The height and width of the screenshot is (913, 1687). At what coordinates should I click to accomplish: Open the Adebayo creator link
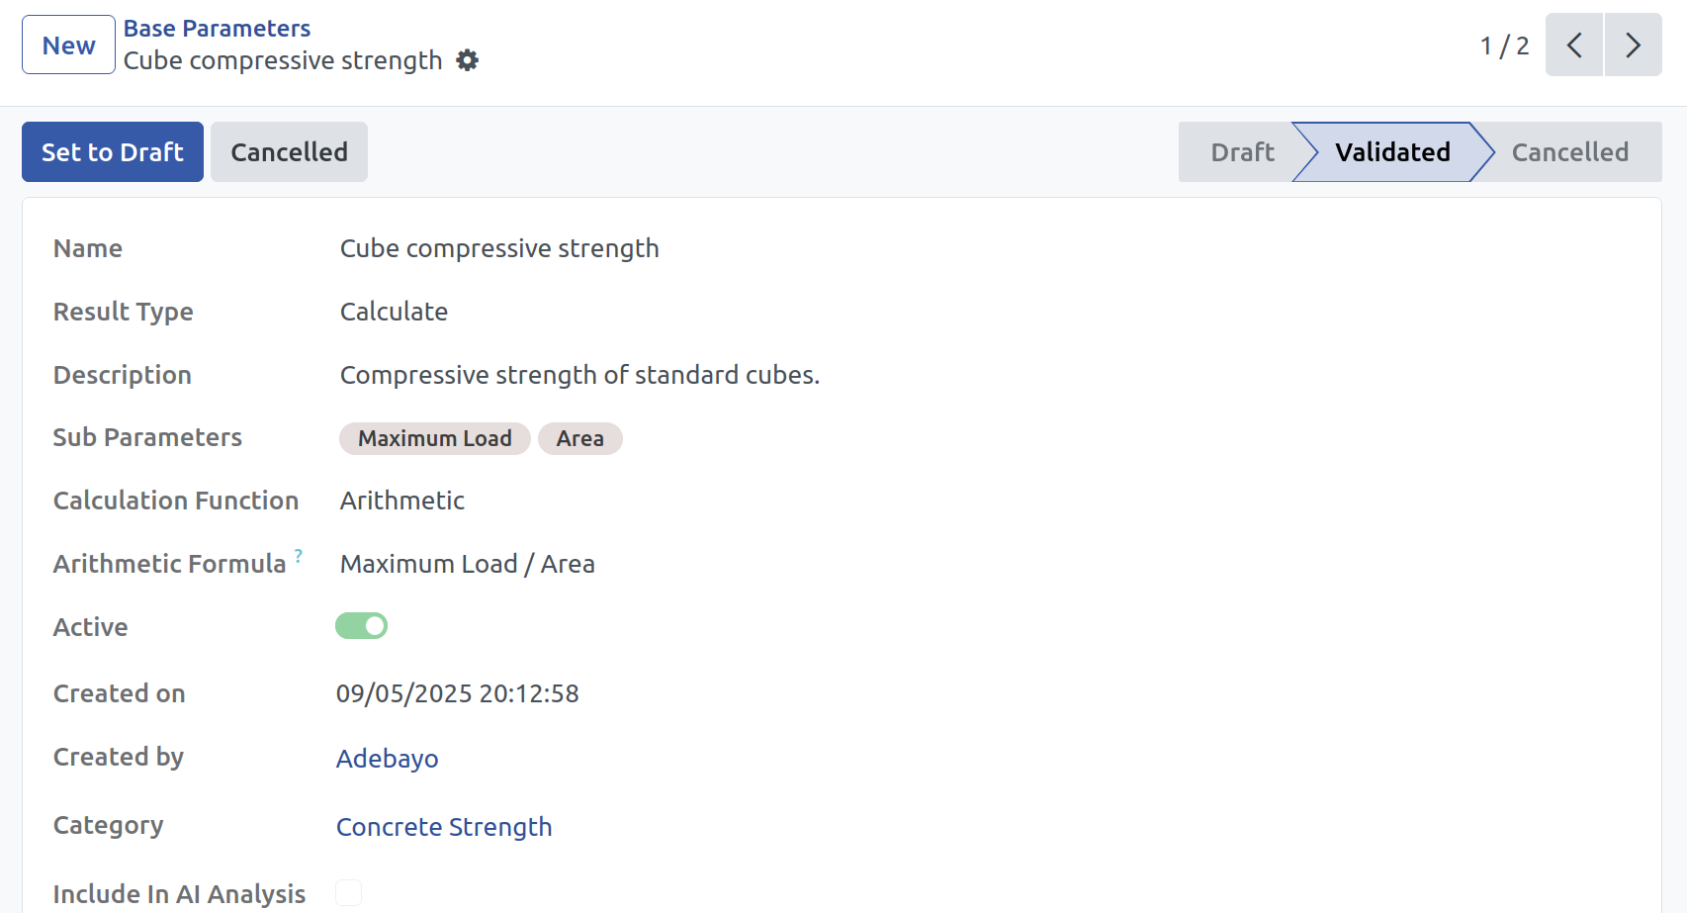(387, 759)
